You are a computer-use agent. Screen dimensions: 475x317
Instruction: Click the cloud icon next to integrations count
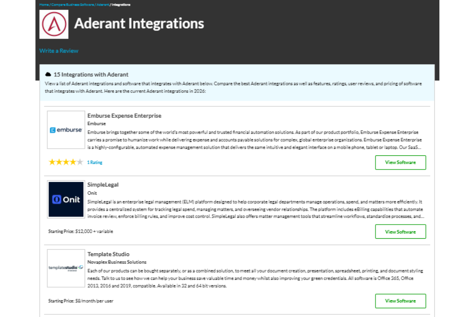(48, 74)
